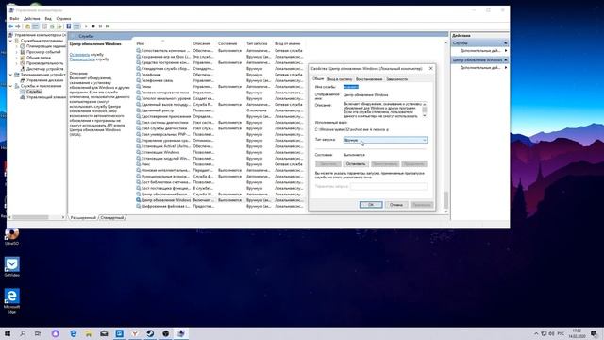Open Edge browser from taskbar

click(74, 333)
